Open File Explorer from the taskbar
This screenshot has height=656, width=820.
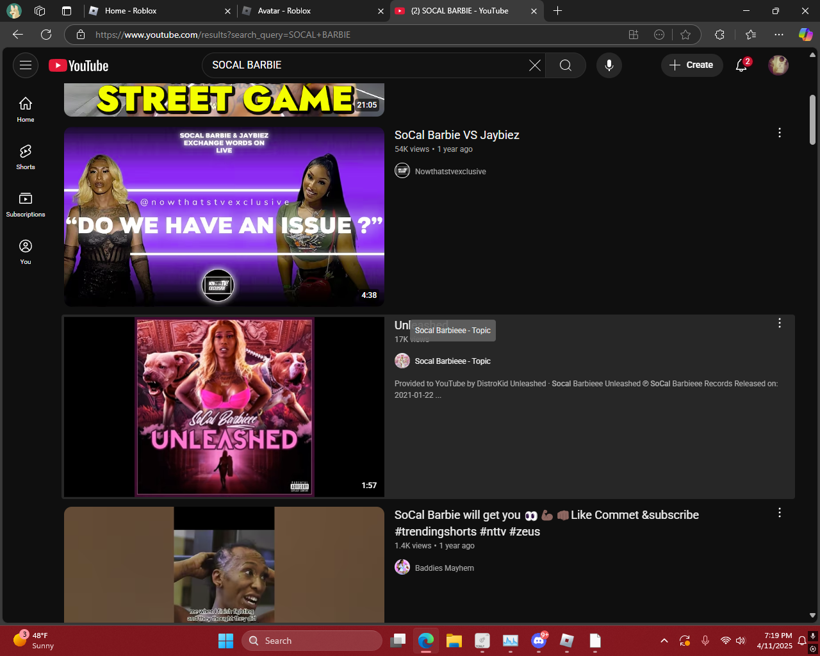[454, 641]
